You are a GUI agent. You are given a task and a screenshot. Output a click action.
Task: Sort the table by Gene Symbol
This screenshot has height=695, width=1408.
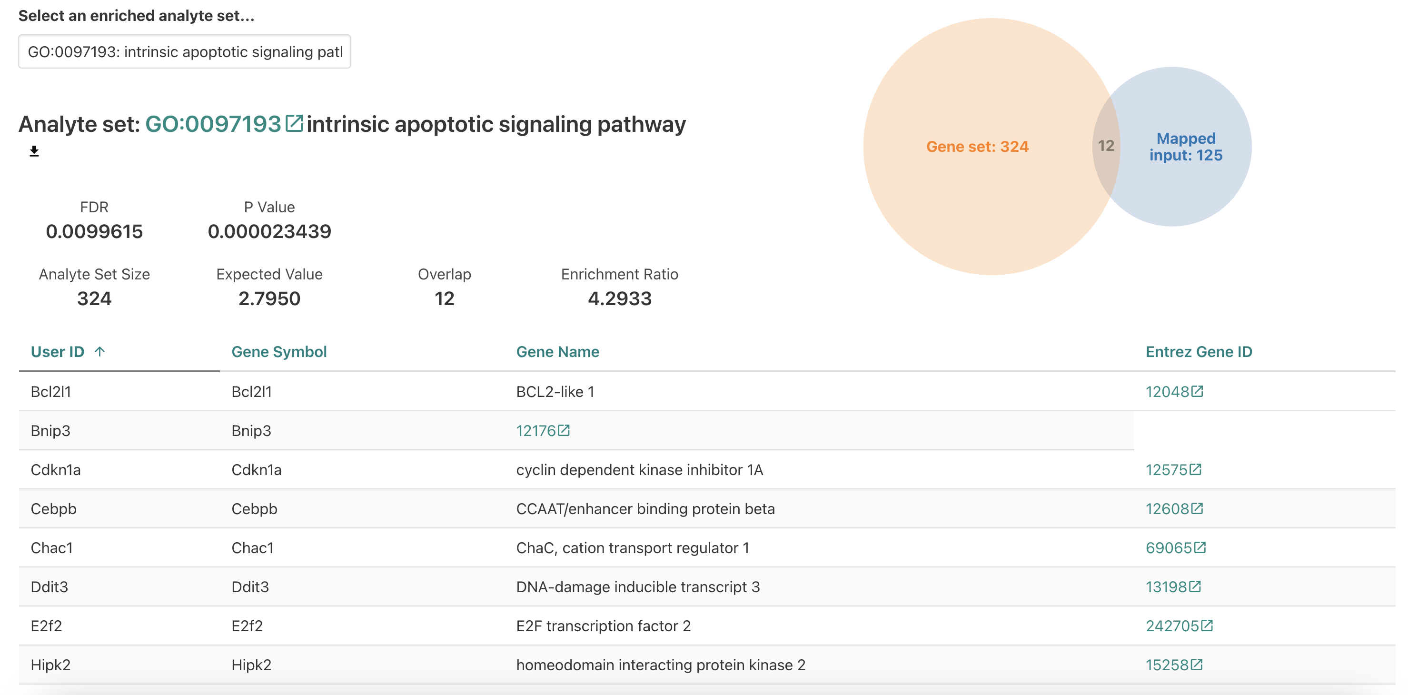click(279, 352)
